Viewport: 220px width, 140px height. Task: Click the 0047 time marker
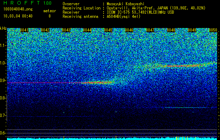(150, 30)
